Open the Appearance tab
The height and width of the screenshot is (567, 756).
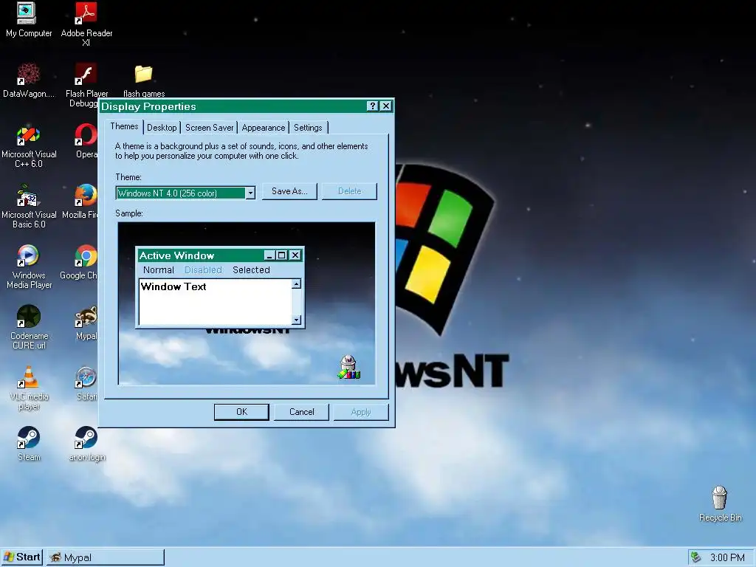point(264,128)
